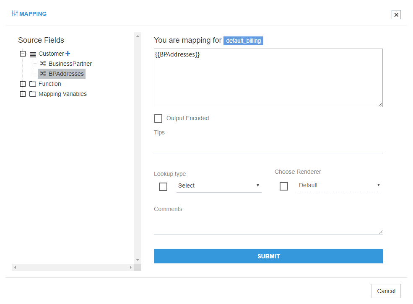Close the Mapping dialog with X
Image resolution: width=413 pixels, height=304 pixels.
[x=396, y=15]
